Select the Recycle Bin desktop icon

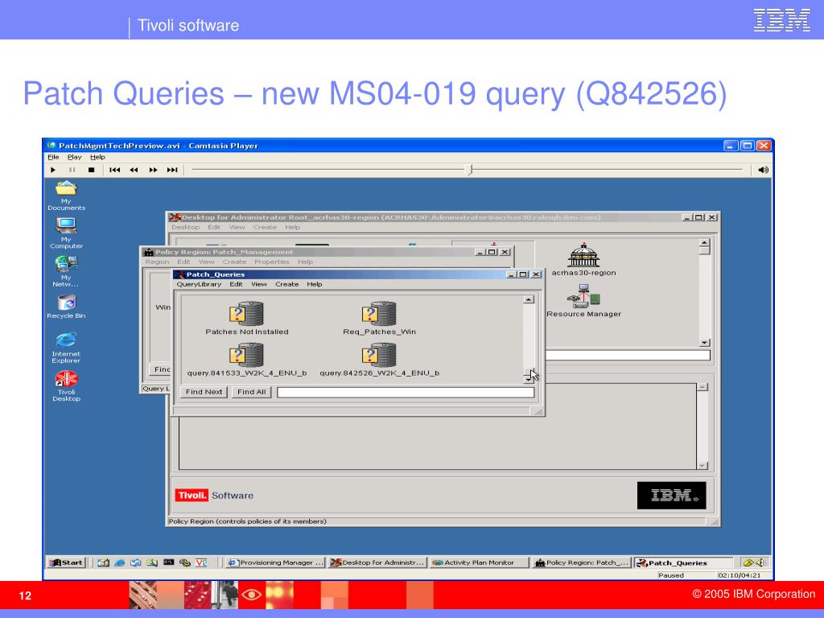point(66,303)
